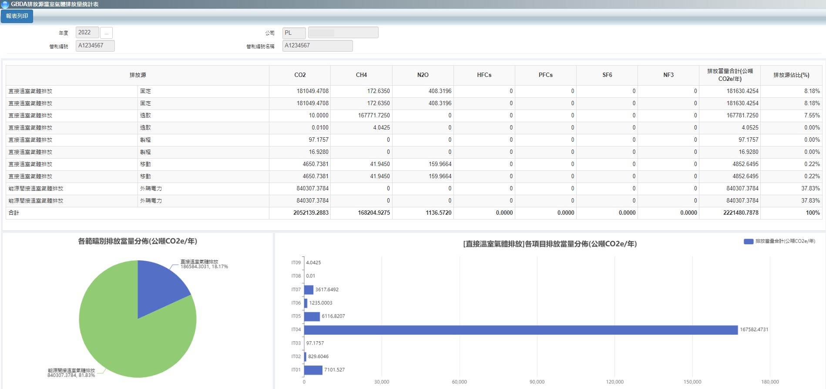This screenshot has width=826, height=389.
Task: Click the IT03 axis label
Action: 296,343
